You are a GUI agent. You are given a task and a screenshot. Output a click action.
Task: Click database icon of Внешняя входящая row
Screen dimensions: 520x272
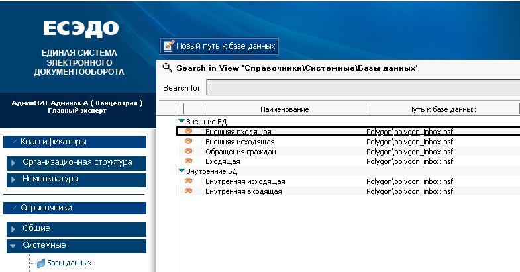click(188, 131)
